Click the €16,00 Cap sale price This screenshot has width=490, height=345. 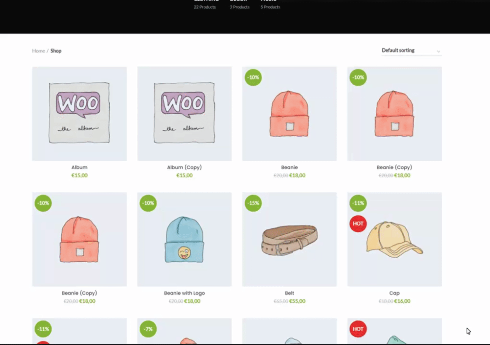[x=402, y=301]
